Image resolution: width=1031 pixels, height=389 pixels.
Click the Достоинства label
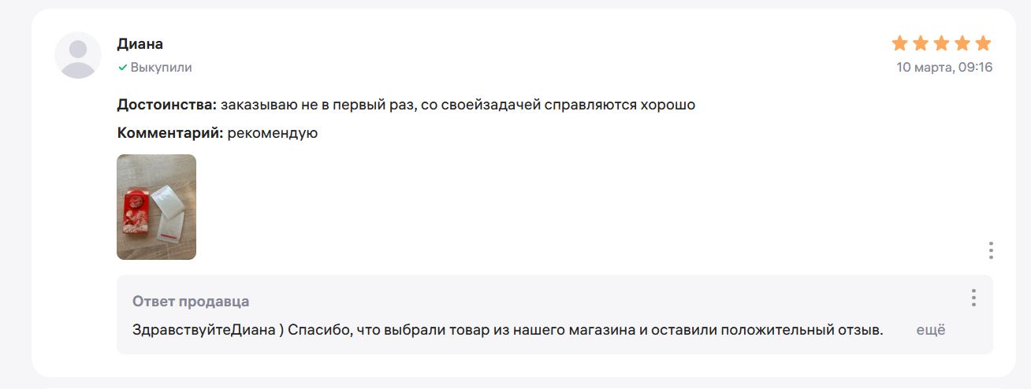167,105
